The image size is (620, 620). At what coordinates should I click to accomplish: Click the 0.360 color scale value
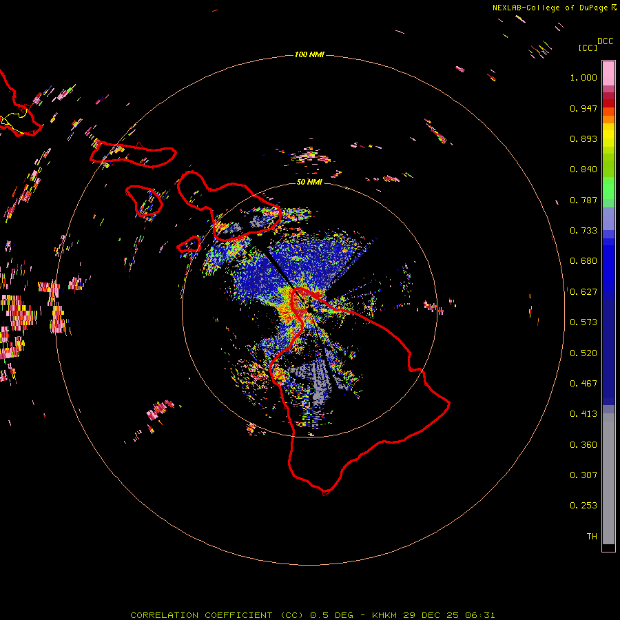583,445
